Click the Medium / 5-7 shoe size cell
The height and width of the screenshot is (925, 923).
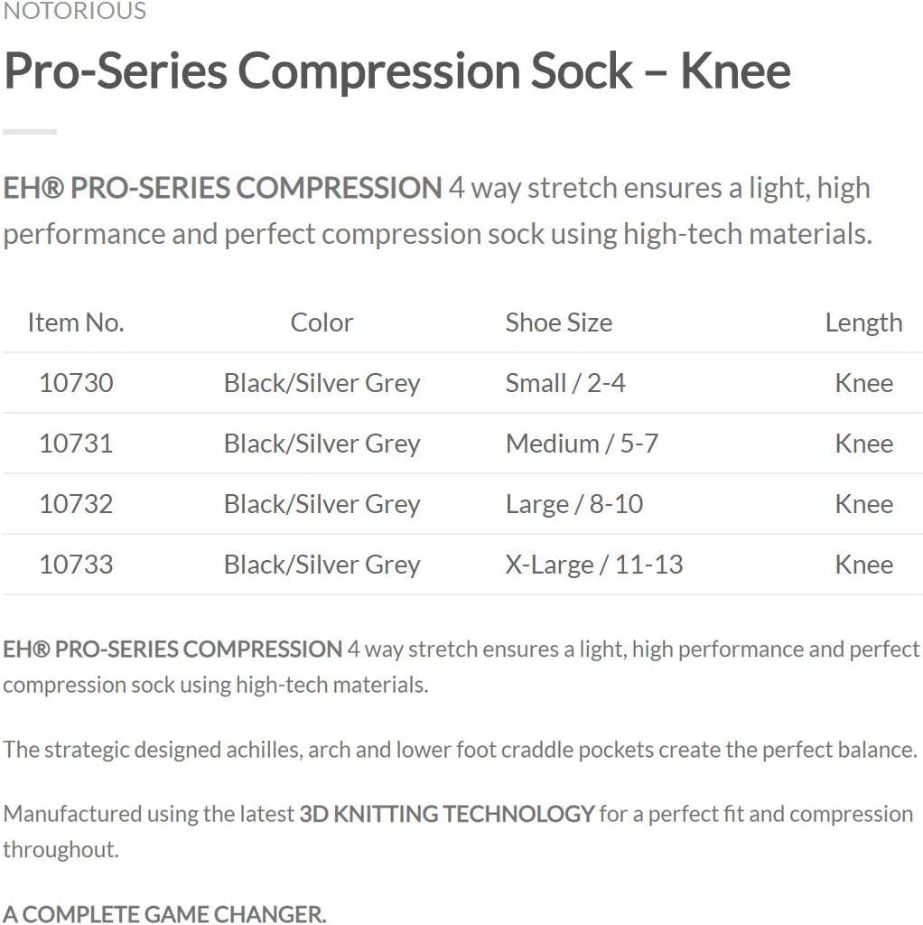pos(582,444)
